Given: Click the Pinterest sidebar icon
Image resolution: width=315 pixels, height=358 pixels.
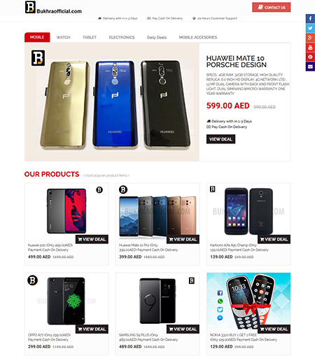Looking at the screenshot, I should click(310, 57).
